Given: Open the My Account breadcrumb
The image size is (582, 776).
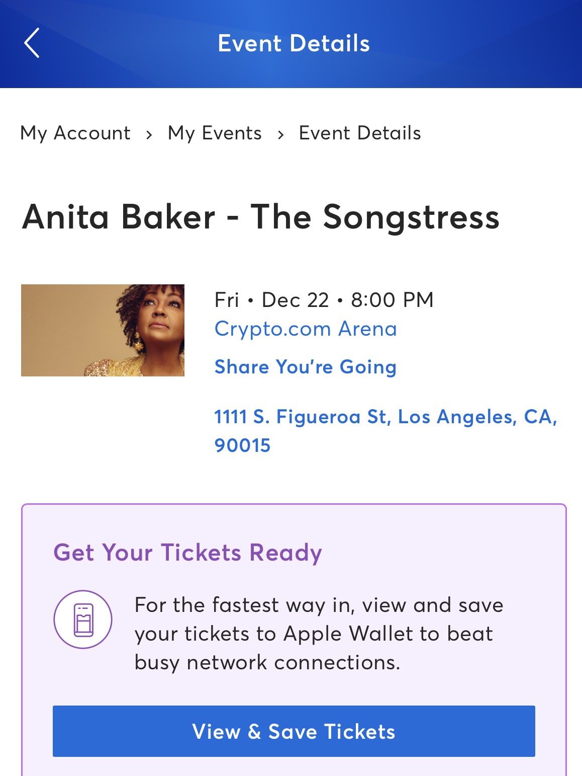Looking at the screenshot, I should [74, 133].
